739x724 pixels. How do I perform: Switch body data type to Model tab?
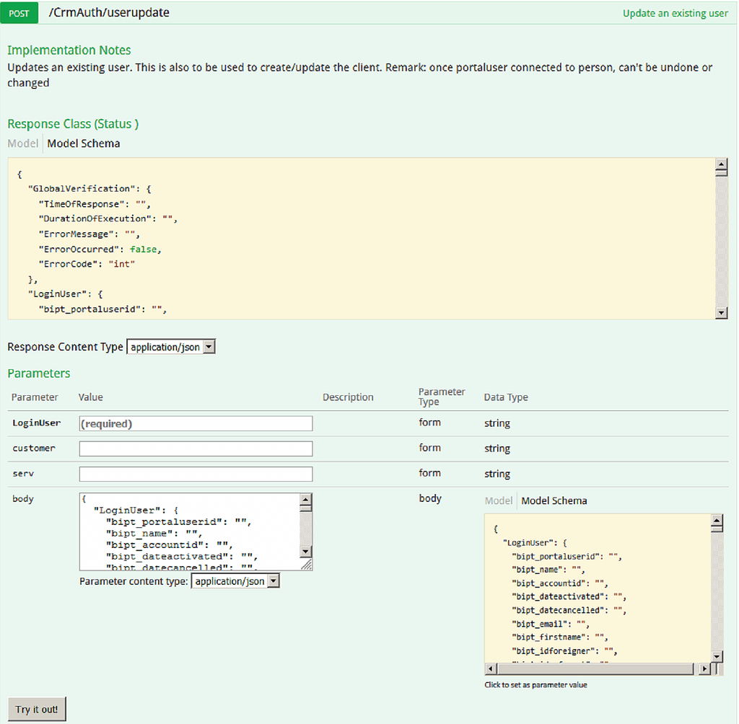coord(498,500)
